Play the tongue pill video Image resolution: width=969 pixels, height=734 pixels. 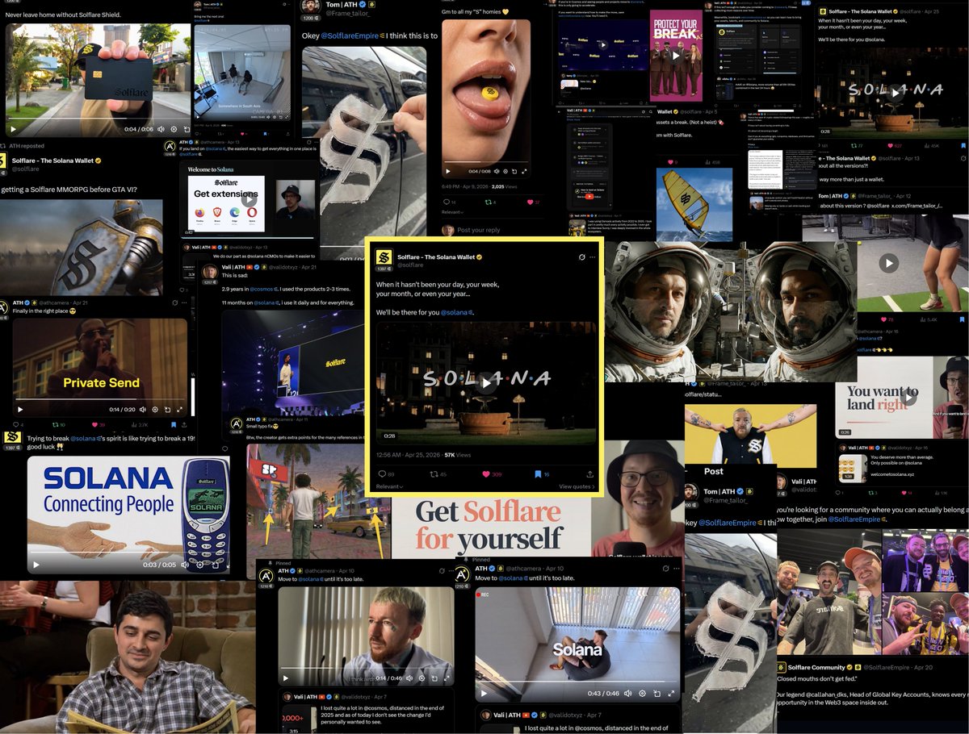[449, 171]
